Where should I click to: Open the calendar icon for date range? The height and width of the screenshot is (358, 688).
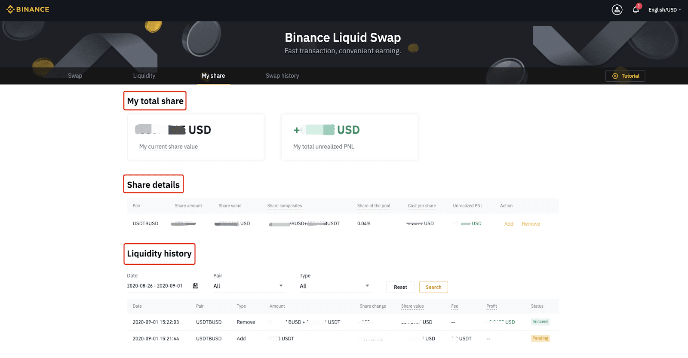[x=196, y=286]
